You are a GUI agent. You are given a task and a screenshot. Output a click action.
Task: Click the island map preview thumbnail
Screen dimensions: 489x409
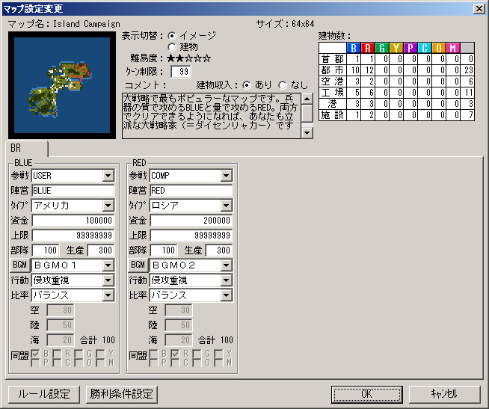pyautogui.click(x=62, y=85)
